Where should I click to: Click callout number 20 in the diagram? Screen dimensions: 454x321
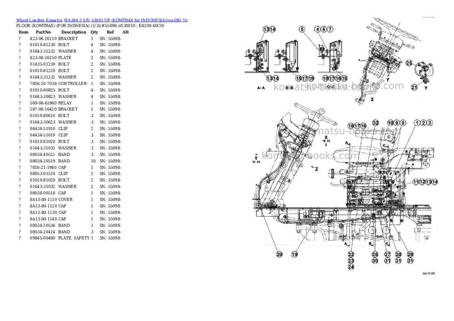pos(279,255)
